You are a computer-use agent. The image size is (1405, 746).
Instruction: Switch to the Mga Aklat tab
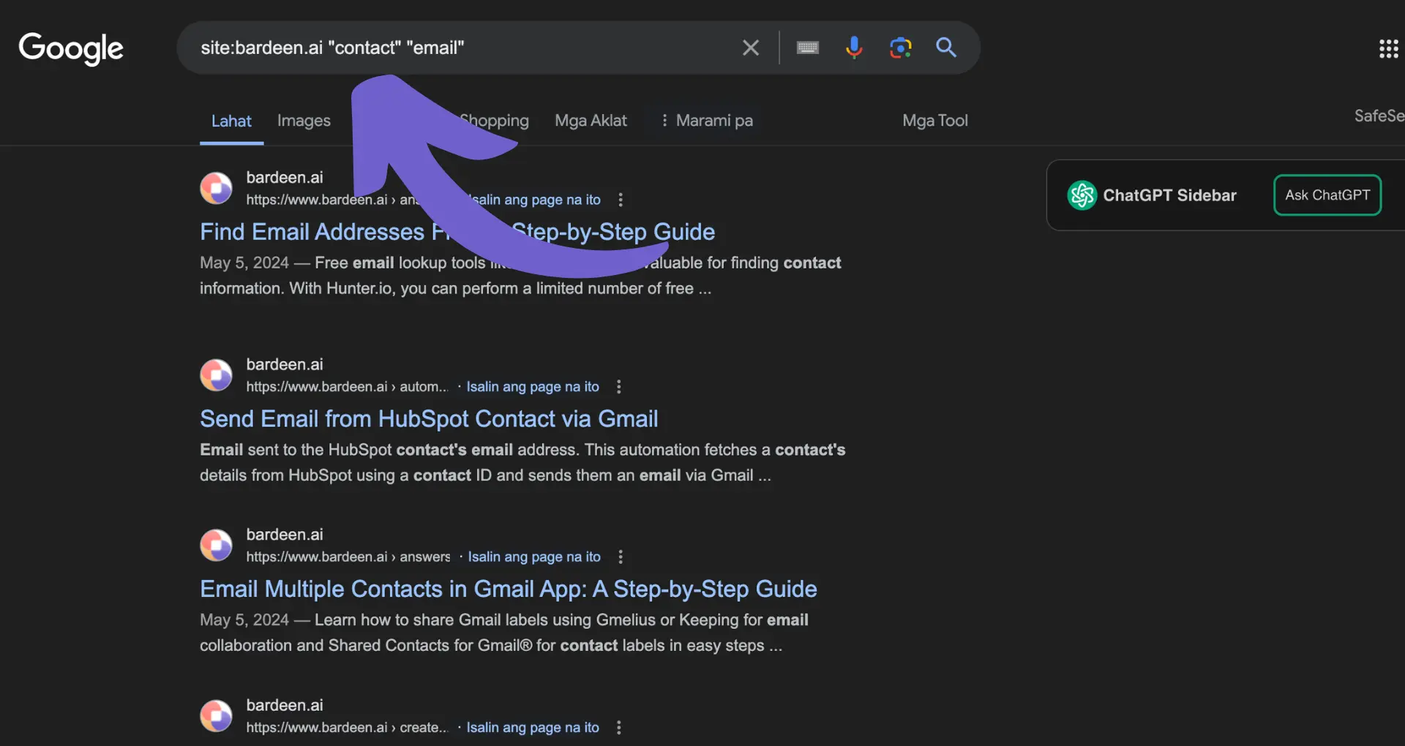coord(591,121)
